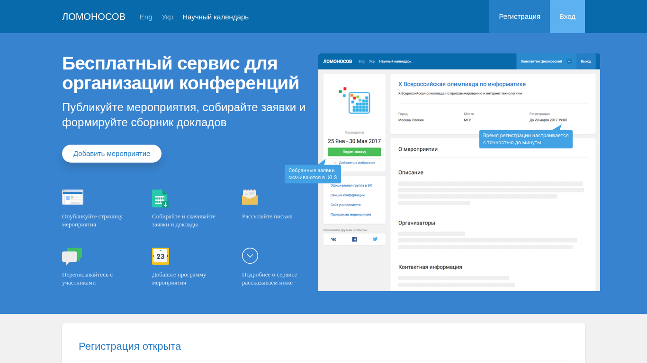This screenshot has width=647, height=363.
Task: Open Научный календарь in the header
Action: (216, 17)
